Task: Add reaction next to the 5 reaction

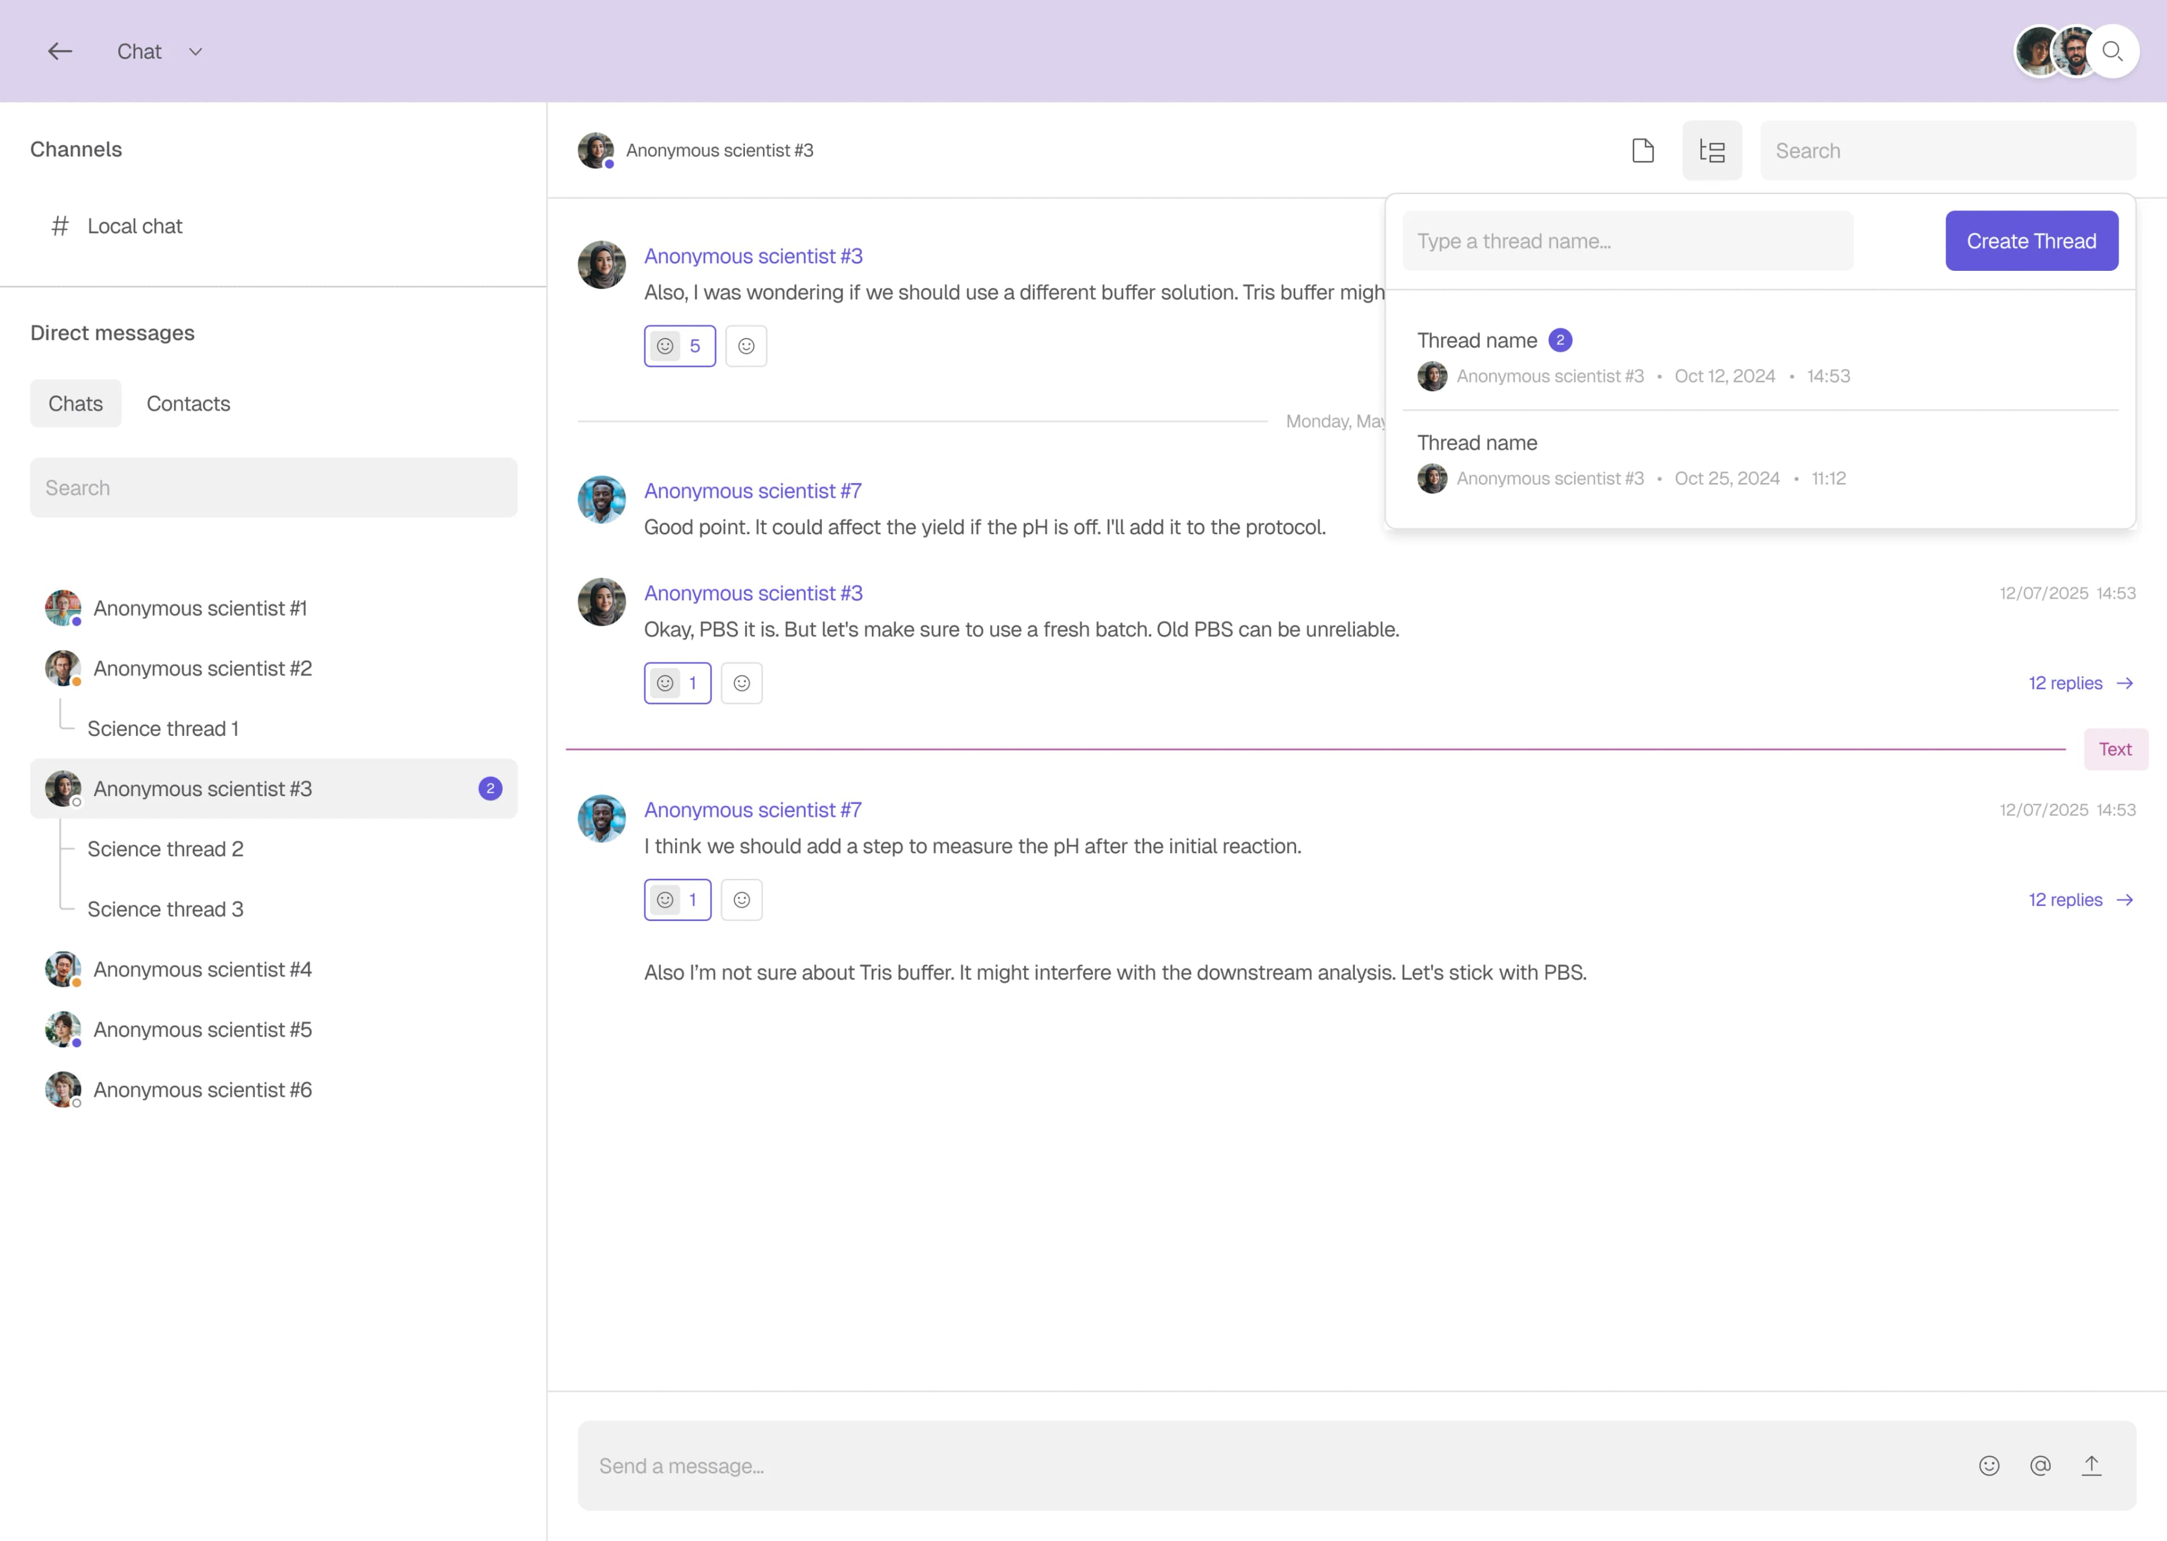Action: pos(747,345)
